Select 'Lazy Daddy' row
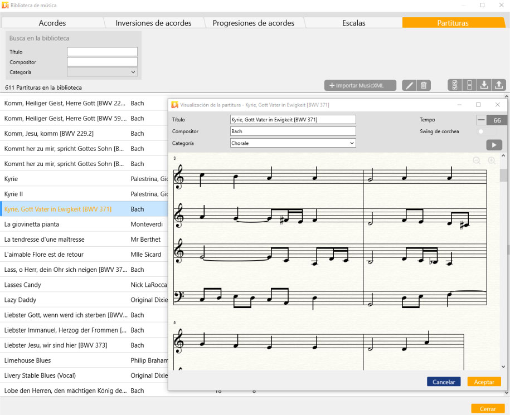510x415 pixels. click(84, 300)
